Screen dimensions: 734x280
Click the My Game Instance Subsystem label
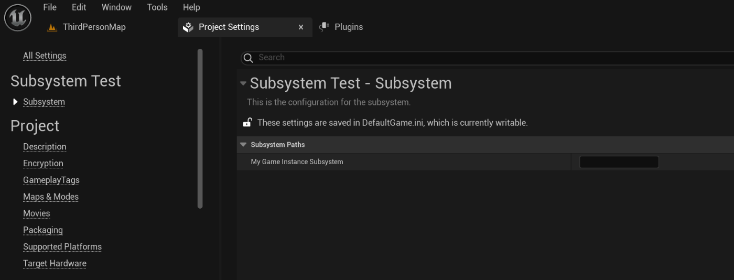tap(297, 162)
